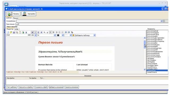The image size is (170, 95).
Task: Toggle Italic formatting
Action: (35, 32)
